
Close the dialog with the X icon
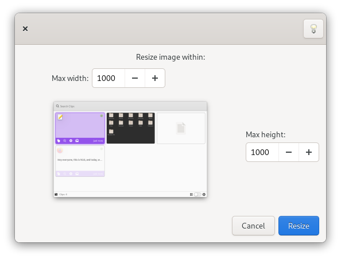tap(25, 29)
